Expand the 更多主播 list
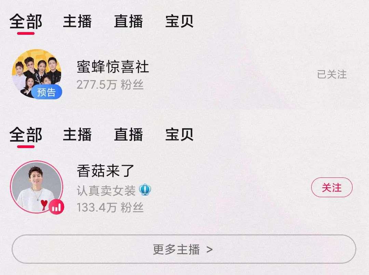The width and height of the screenshot is (369, 275). (x=184, y=249)
